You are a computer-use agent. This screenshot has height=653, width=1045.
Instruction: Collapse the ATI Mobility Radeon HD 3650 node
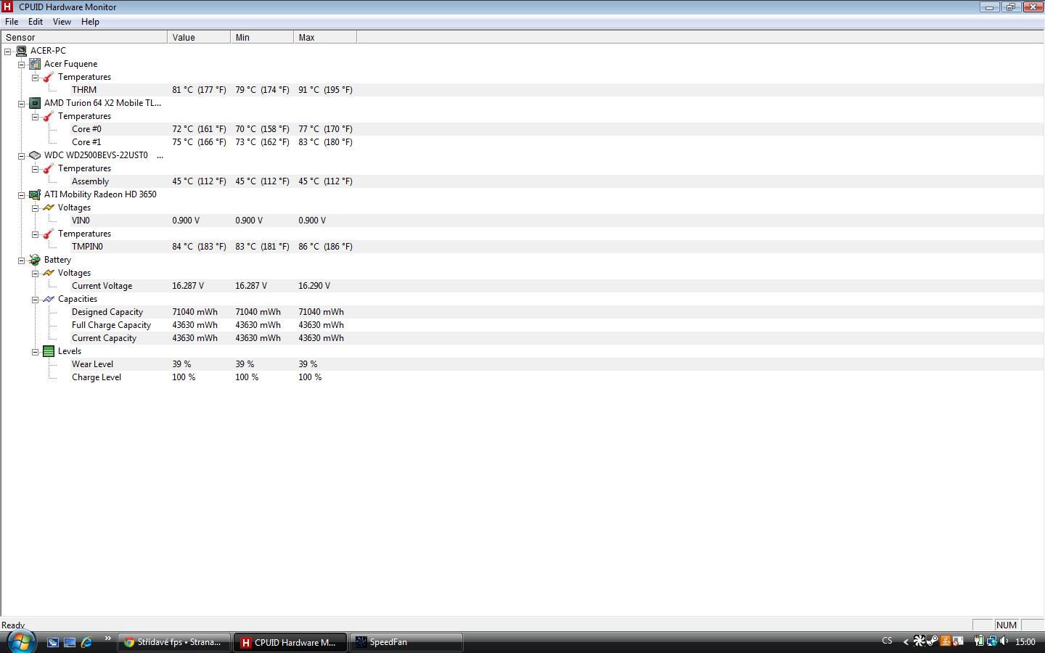pyautogui.click(x=22, y=195)
